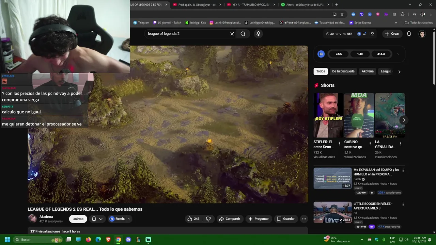This screenshot has height=245, width=436.
Task: Open the Chrome extensions puzzle menu
Action: click(x=402, y=14)
